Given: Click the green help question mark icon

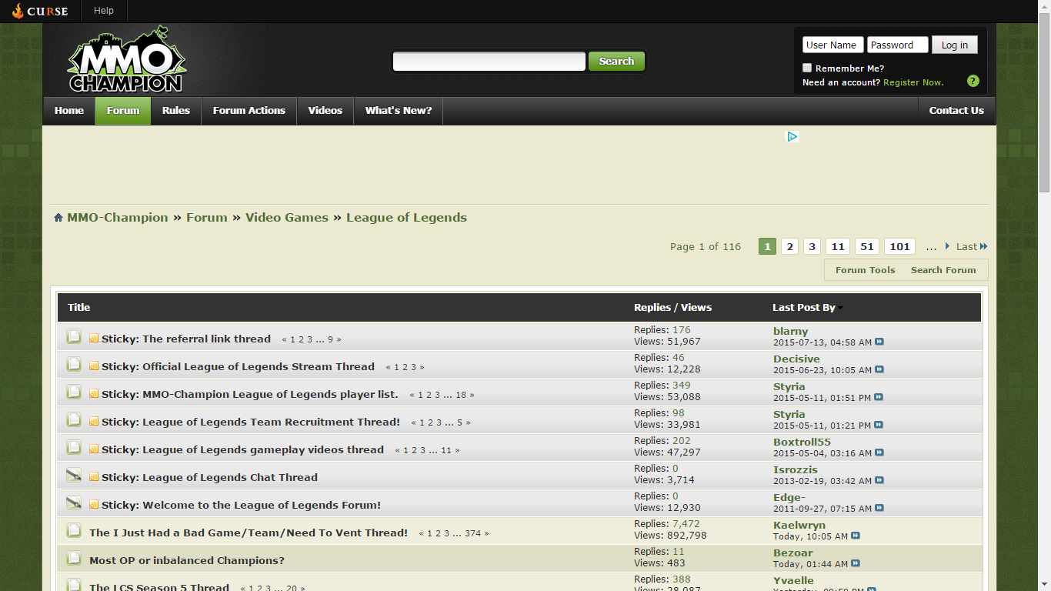Looking at the screenshot, I should pyautogui.click(x=973, y=81).
